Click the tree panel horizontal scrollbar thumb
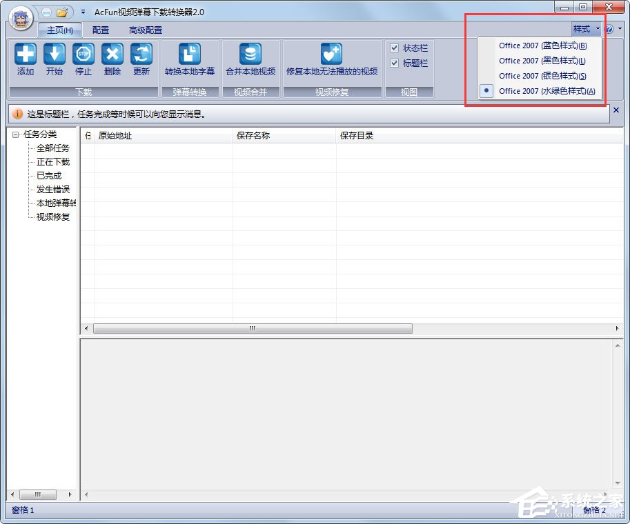The width and height of the screenshot is (630, 524). pos(38,494)
